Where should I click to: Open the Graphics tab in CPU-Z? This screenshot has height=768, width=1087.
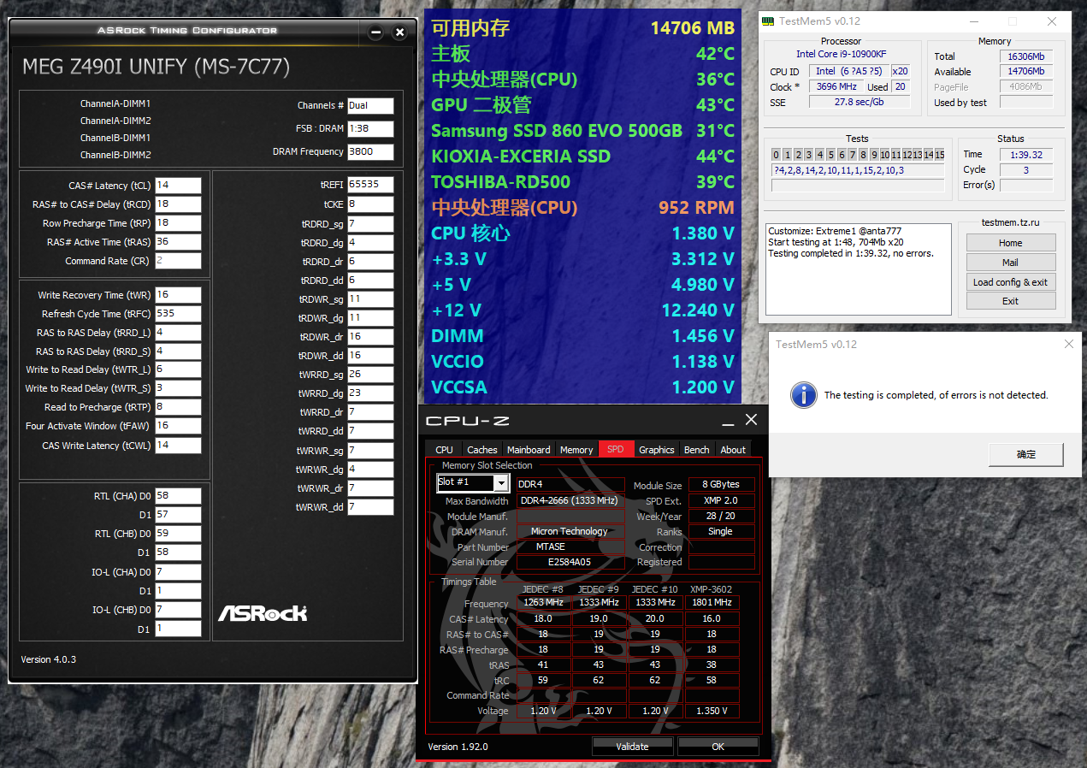[x=657, y=449]
